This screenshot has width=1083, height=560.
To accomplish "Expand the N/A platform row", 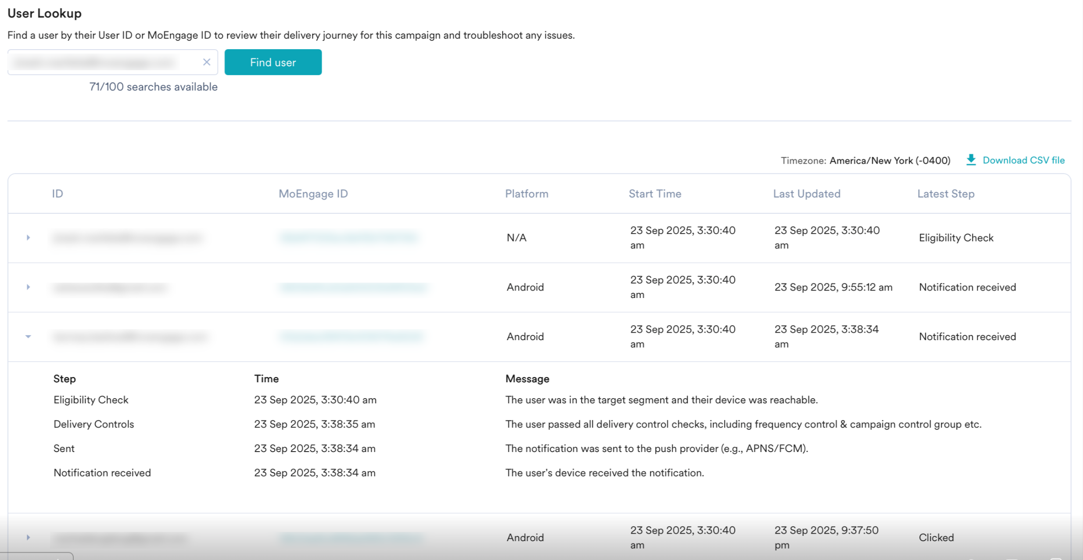I will (28, 237).
